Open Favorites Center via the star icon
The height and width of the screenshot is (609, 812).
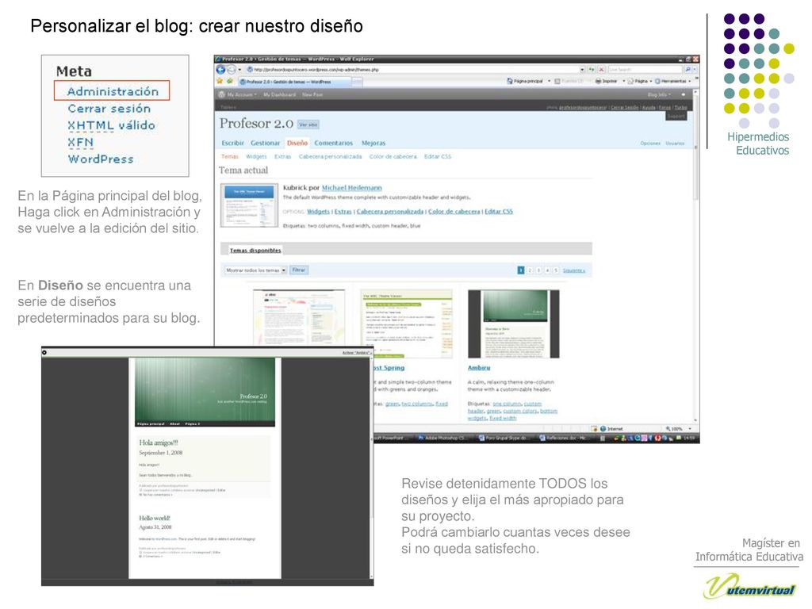click(220, 82)
